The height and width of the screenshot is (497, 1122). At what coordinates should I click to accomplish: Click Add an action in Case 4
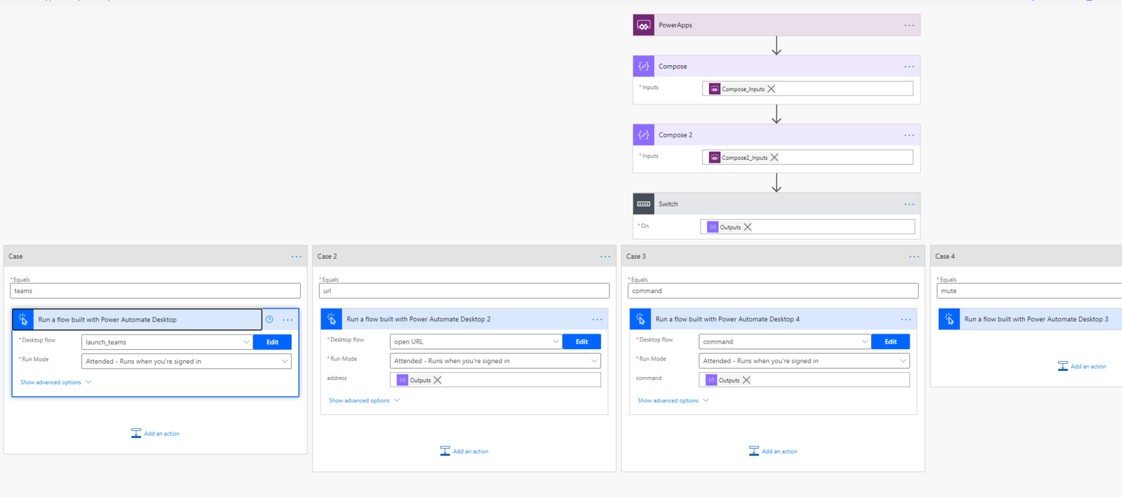coord(1082,366)
